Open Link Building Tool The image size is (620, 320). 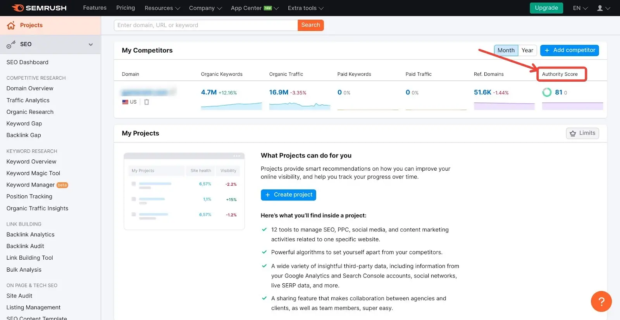click(x=30, y=258)
